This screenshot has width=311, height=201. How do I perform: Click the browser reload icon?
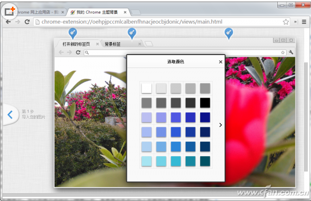[x=27, y=22]
